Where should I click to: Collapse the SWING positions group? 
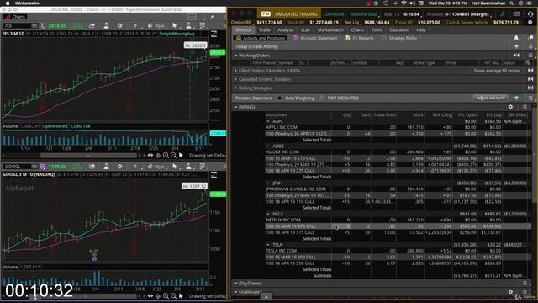point(235,107)
